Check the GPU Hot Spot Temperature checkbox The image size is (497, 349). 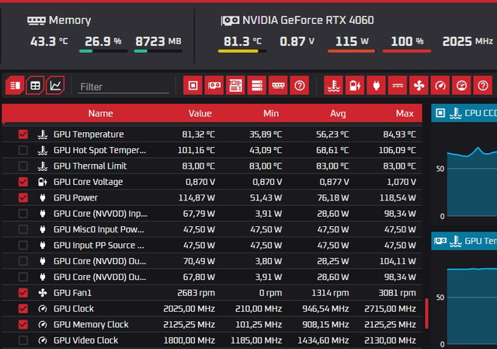point(23,150)
